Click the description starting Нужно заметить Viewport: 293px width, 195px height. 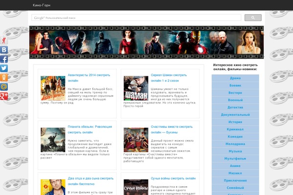click(76, 149)
